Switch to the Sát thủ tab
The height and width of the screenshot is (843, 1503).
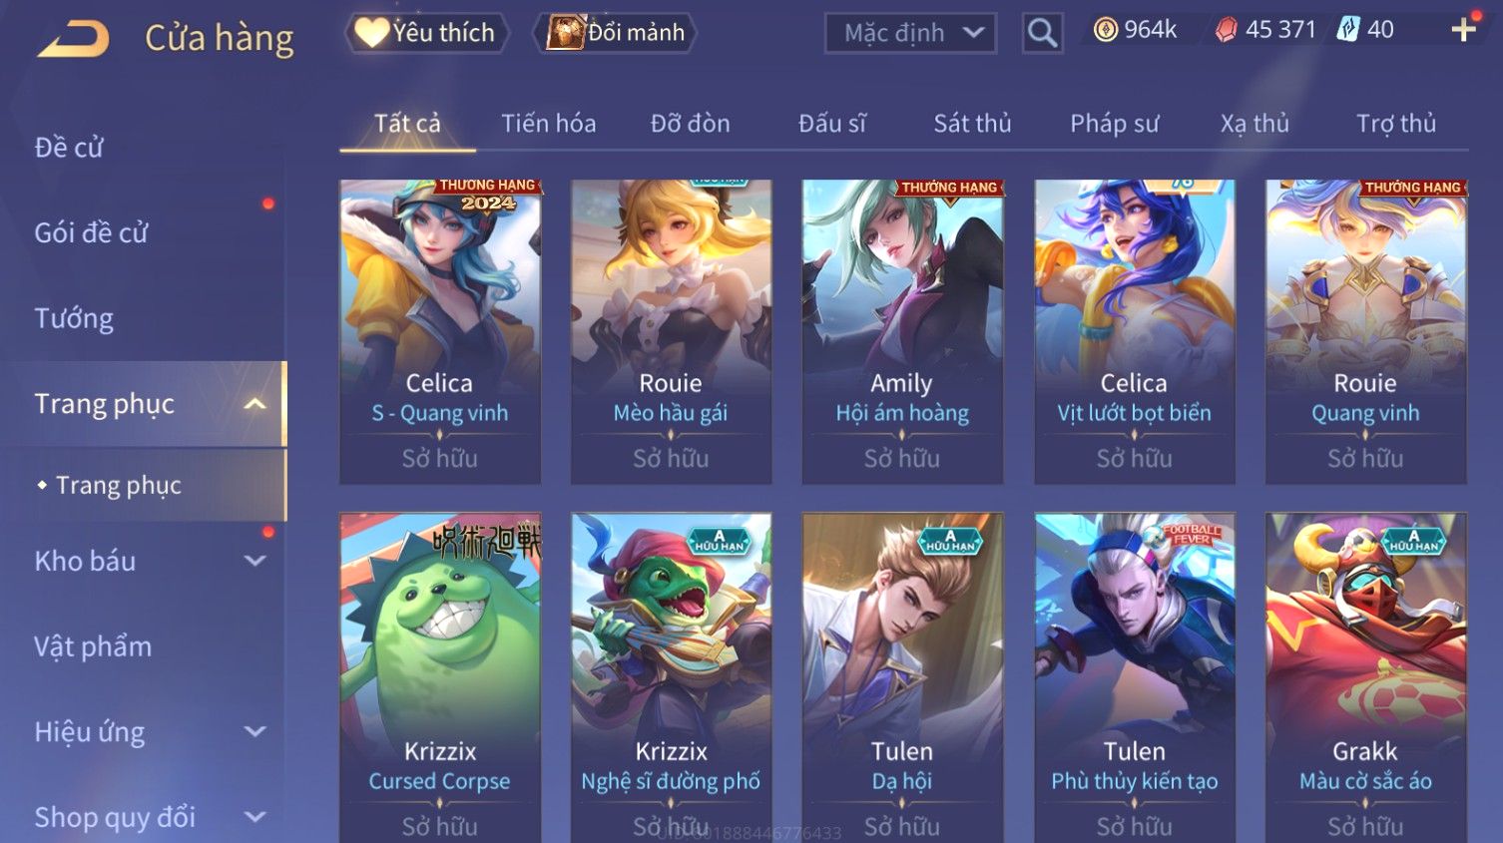[972, 124]
